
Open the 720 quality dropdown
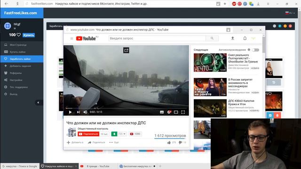pyautogui.click(x=122, y=134)
